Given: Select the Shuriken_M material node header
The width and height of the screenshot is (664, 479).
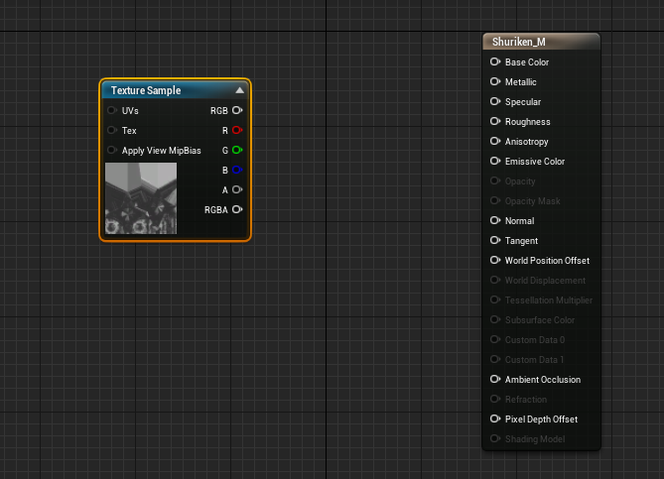Looking at the screenshot, I should coord(541,42).
